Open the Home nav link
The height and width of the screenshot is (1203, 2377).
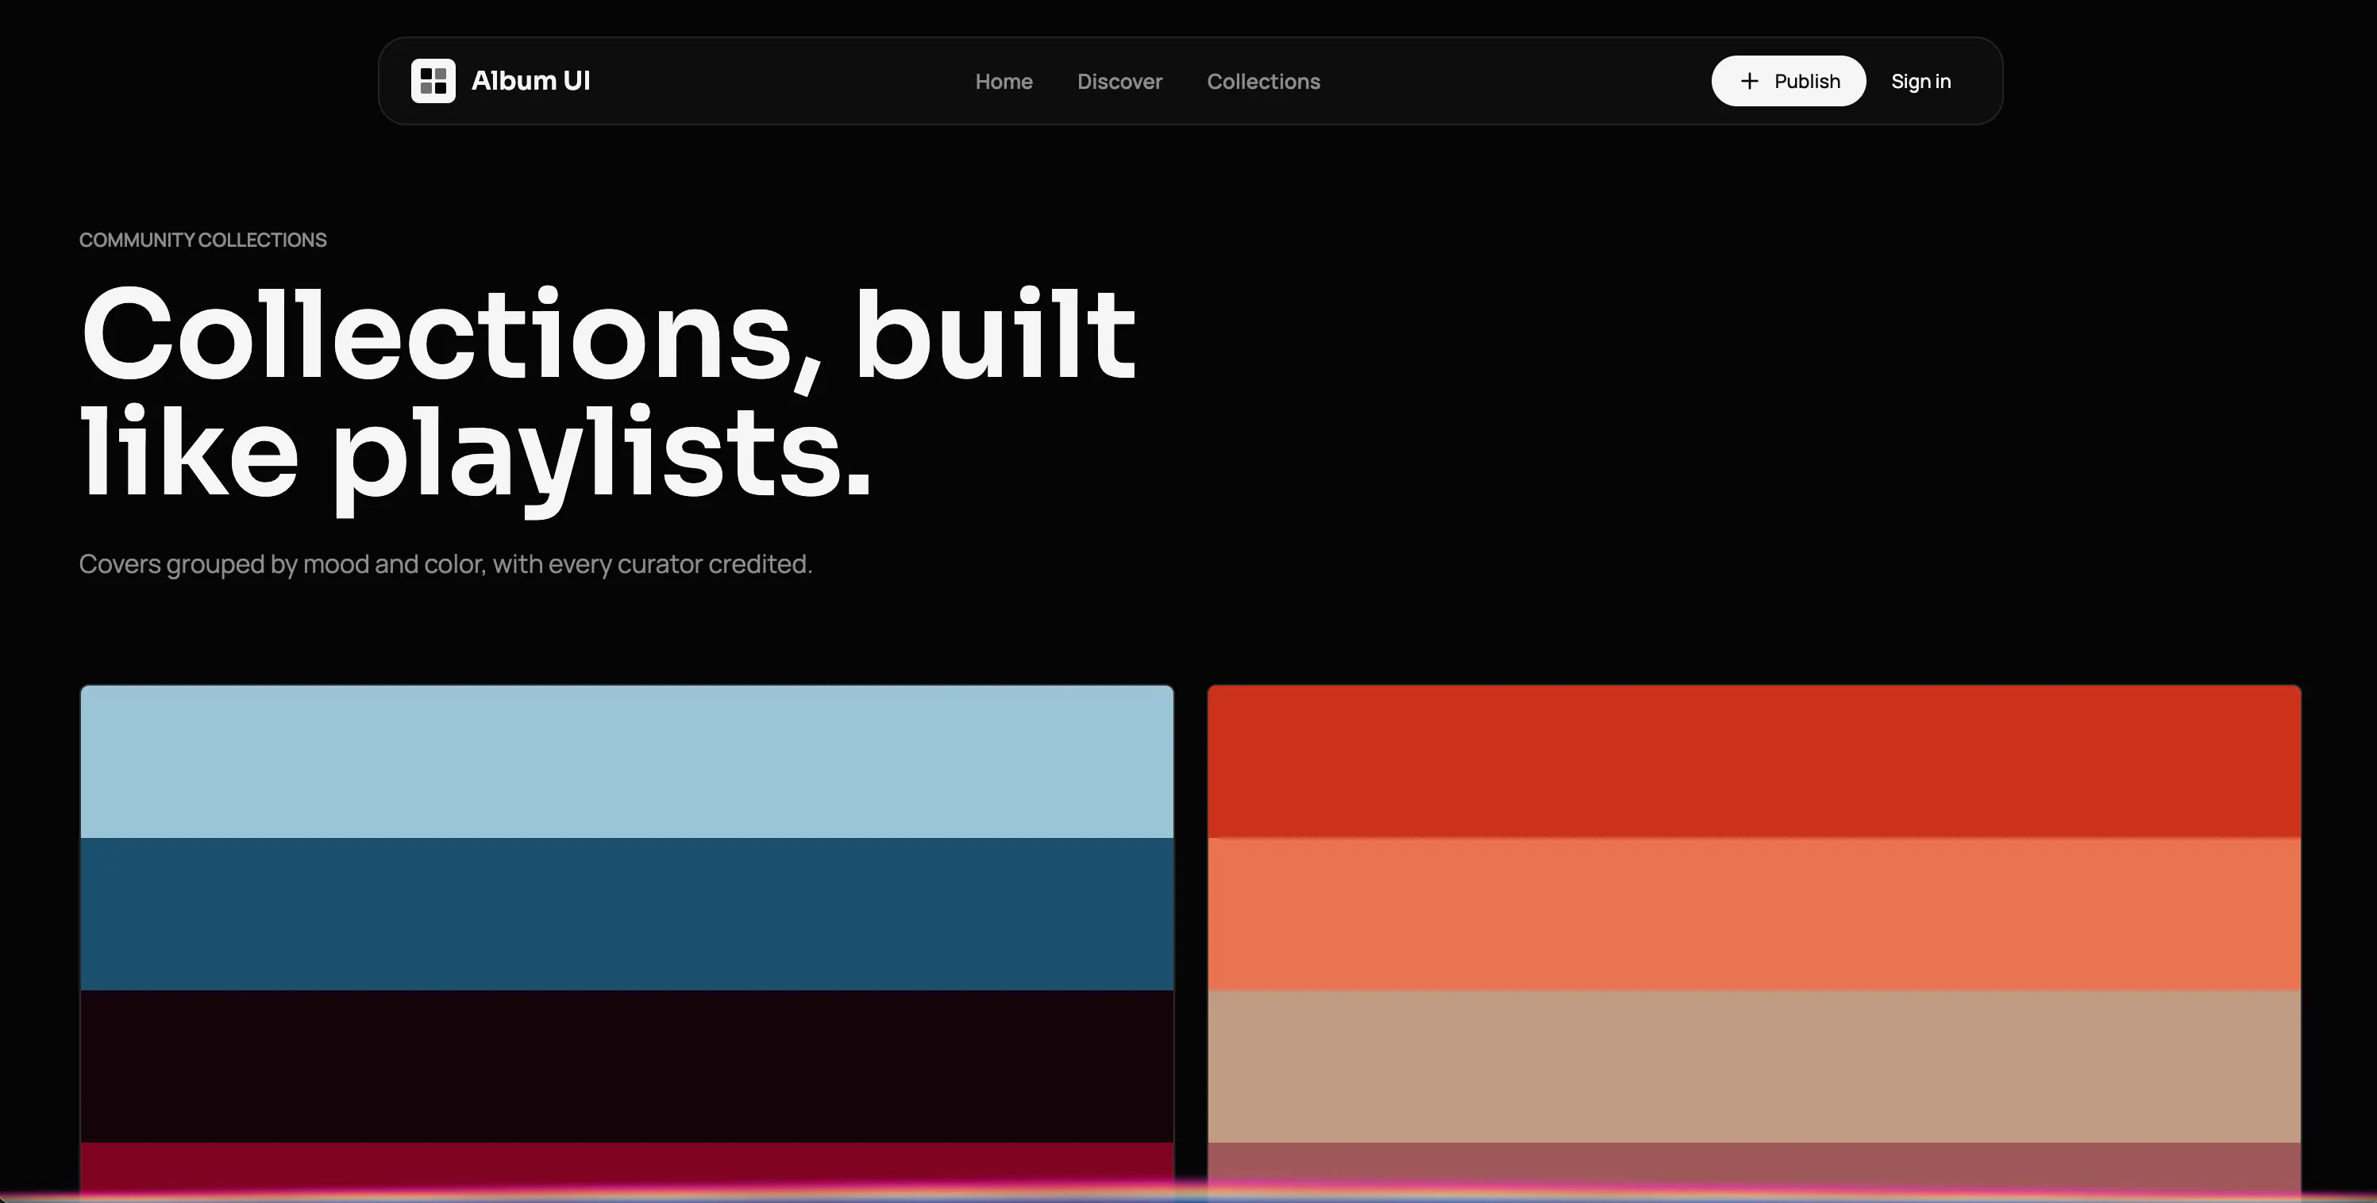(1004, 81)
